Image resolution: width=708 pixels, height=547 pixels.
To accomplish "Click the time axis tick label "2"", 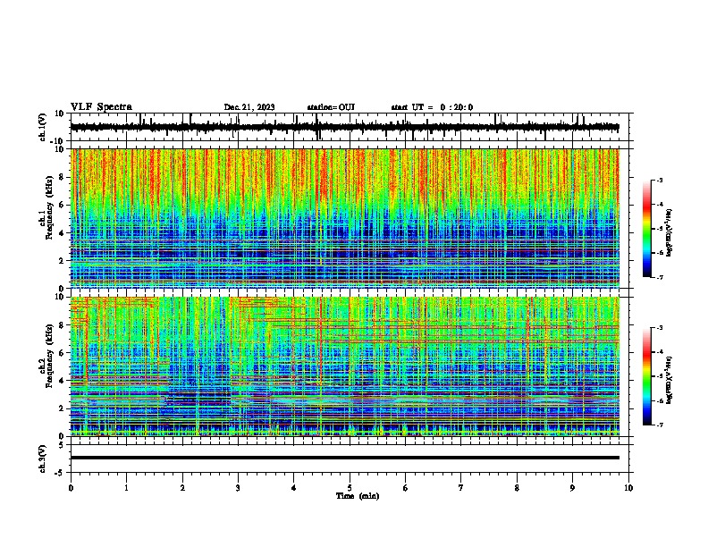I will coord(182,488).
